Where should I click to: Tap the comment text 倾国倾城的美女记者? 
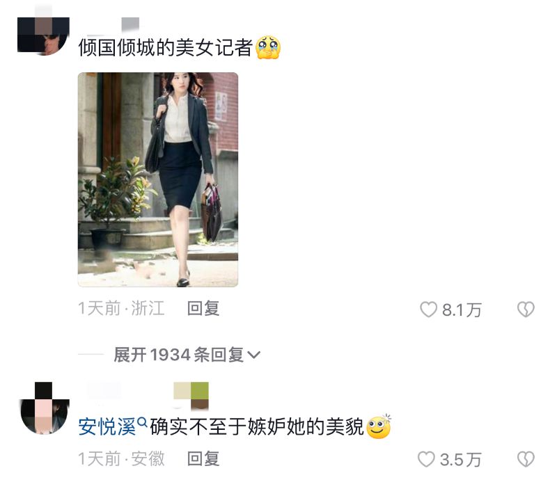[x=166, y=47]
